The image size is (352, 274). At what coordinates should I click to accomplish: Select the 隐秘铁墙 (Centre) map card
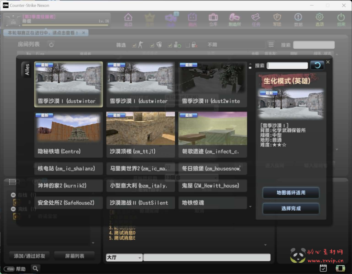click(68, 135)
